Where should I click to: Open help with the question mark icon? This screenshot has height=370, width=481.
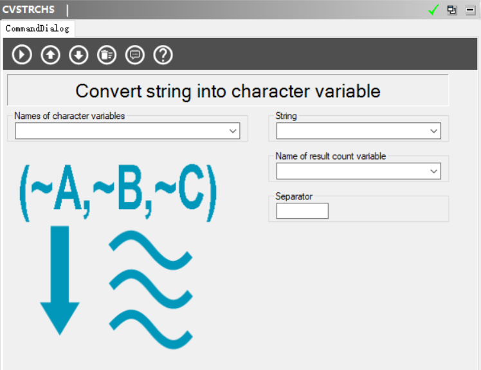[x=163, y=55]
